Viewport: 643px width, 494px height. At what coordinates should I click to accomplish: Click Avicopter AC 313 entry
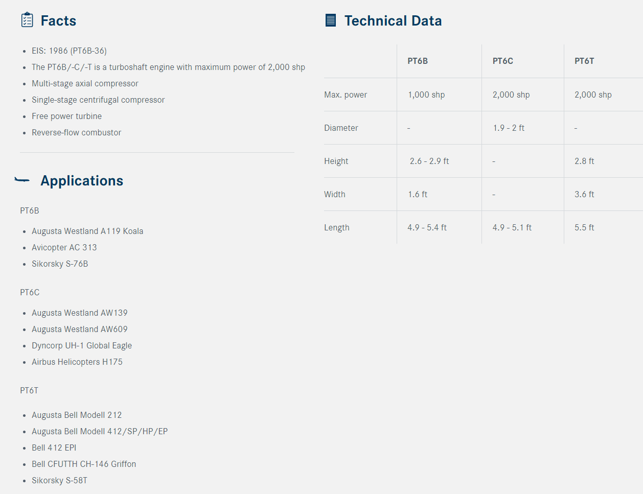click(64, 247)
